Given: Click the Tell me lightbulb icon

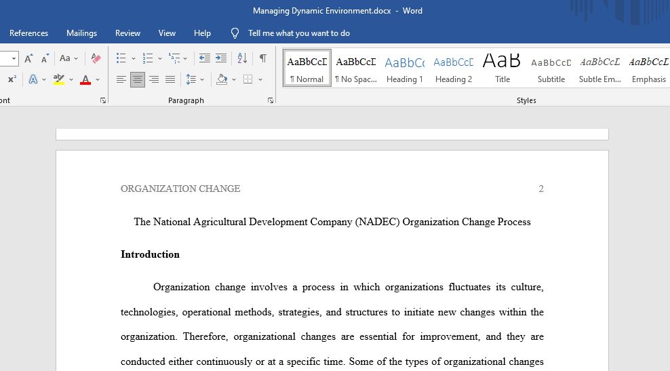Looking at the screenshot, I should (235, 33).
